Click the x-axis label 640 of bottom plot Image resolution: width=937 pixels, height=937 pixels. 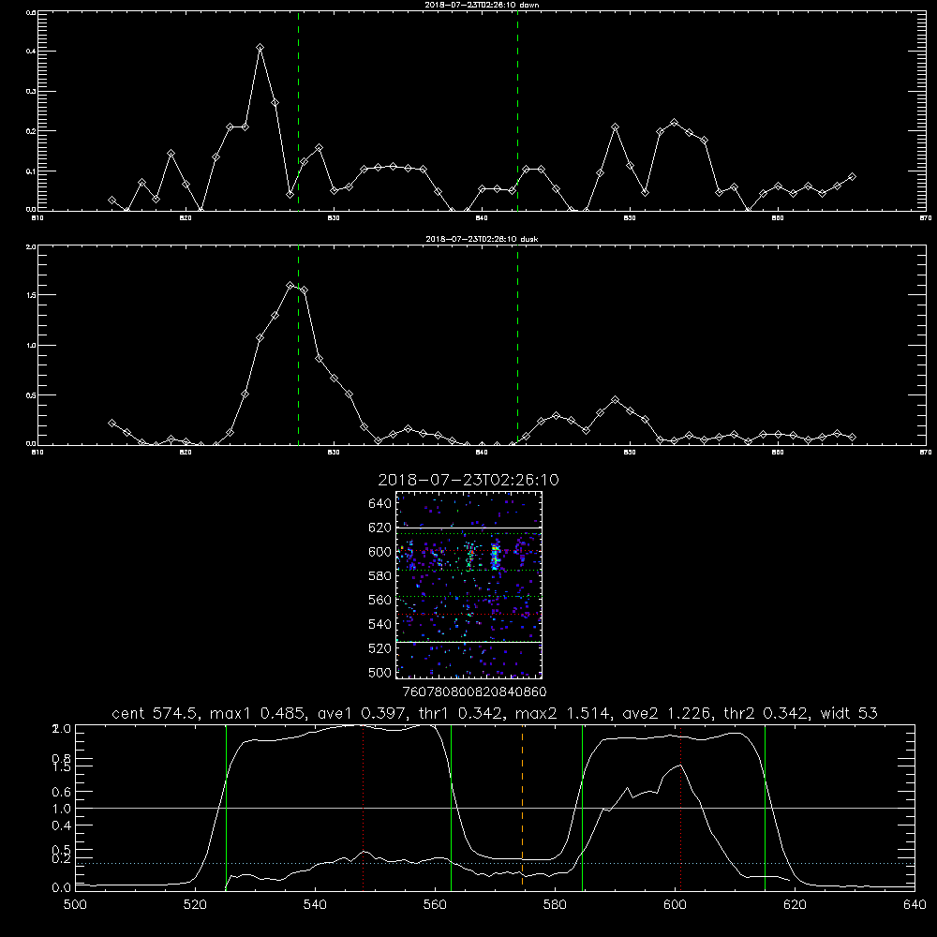pos(915,905)
